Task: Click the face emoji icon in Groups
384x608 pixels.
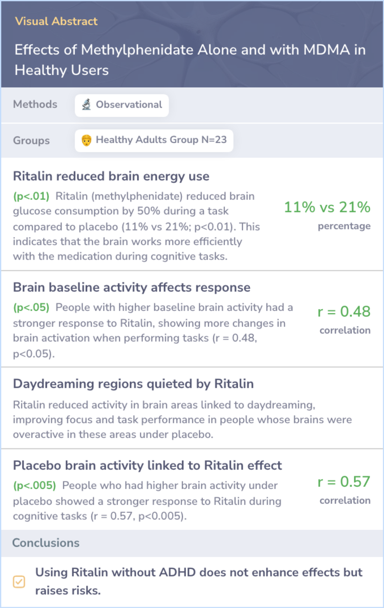Action: click(x=86, y=140)
